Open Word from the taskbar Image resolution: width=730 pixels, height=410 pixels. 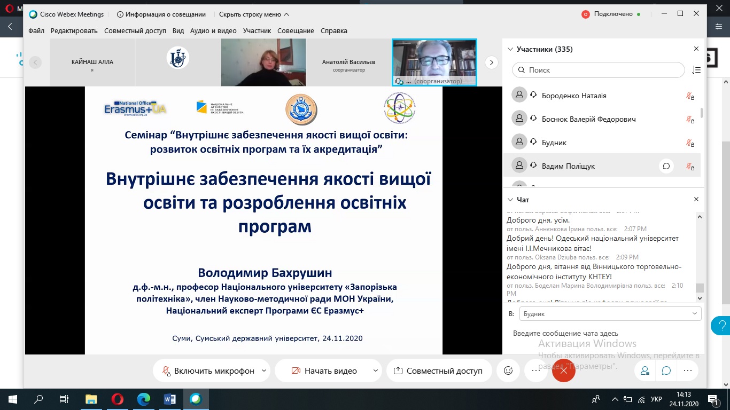pos(170,399)
